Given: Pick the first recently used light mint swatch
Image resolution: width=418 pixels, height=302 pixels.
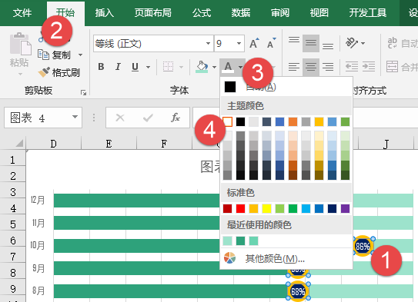Looking at the screenshot, I should pos(227,241).
